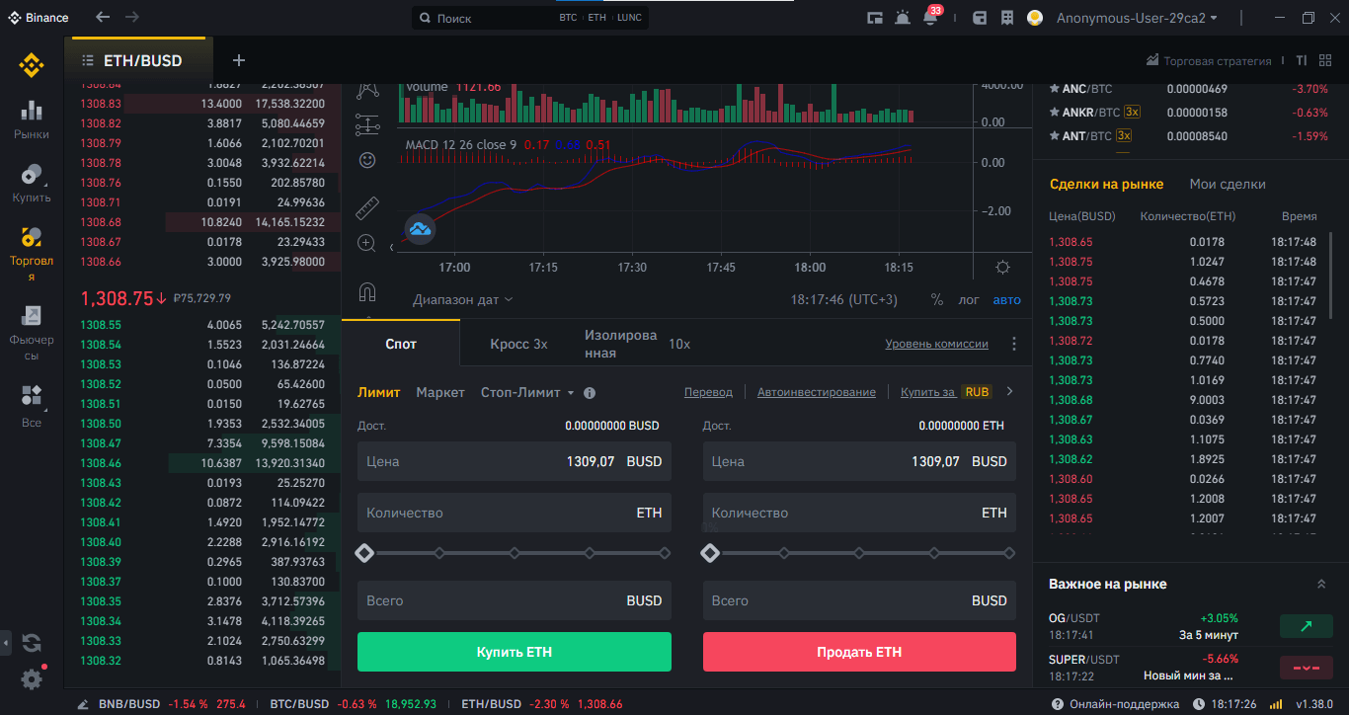Open chart settings gear on axis
The width and height of the screenshot is (1349, 715).
coord(1003,268)
